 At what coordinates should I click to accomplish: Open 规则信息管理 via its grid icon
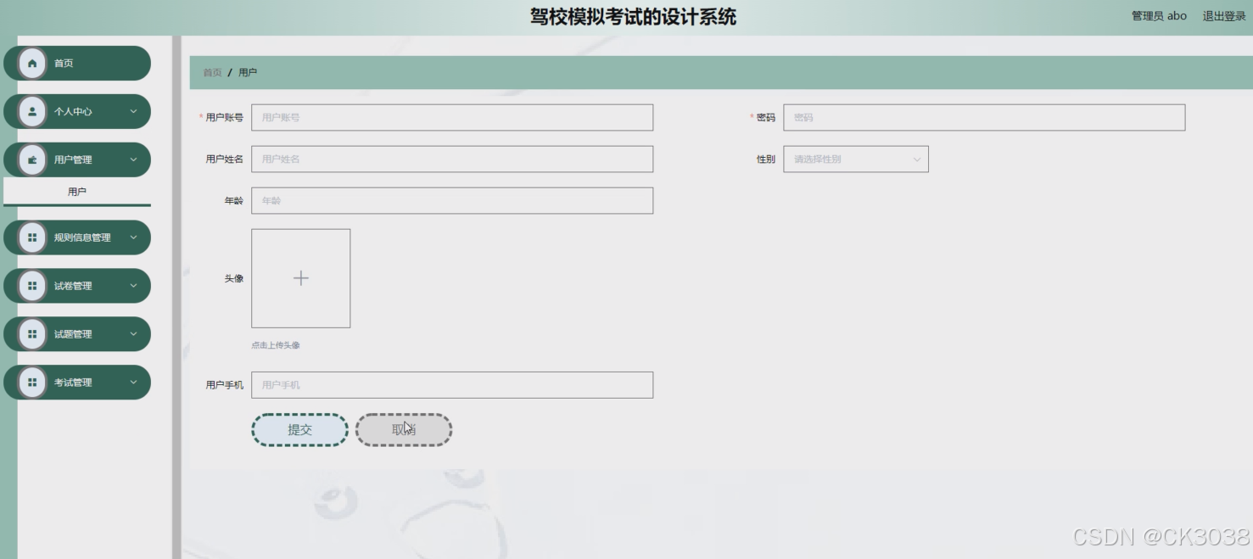(32, 238)
